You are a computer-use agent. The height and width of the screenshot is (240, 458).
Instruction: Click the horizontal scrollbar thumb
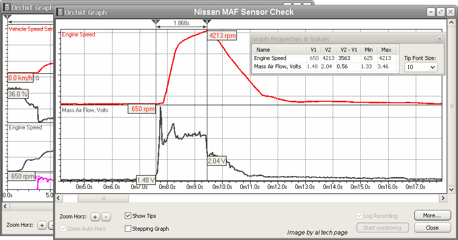[104, 198]
